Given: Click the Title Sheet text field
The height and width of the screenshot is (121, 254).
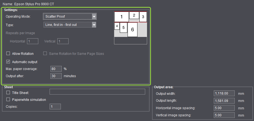Looking at the screenshot, I should coord(97,92).
